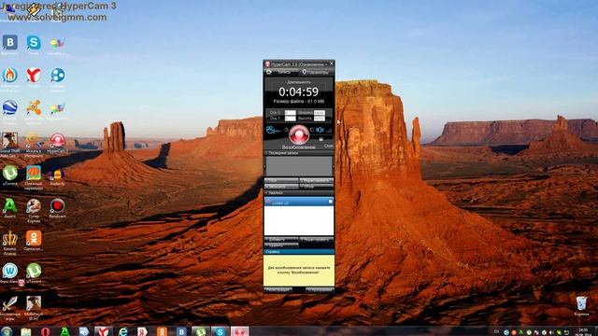Click the video camera icon in HyperCam
This screenshot has width=598, height=336.
click(x=272, y=131)
